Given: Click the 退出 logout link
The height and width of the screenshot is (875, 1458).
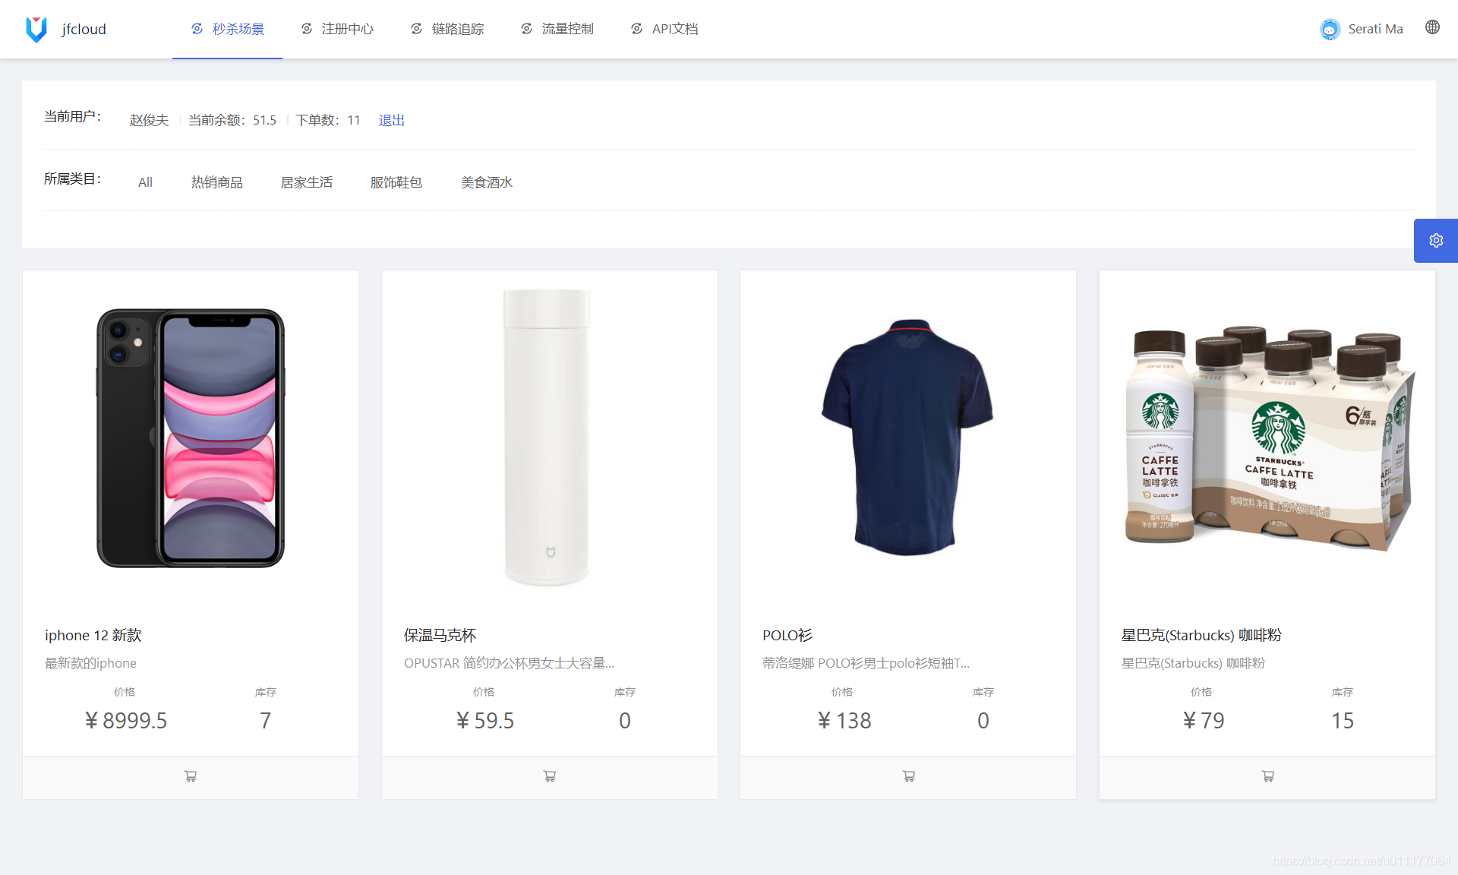Looking at the screenshot, I should [391, 120].
